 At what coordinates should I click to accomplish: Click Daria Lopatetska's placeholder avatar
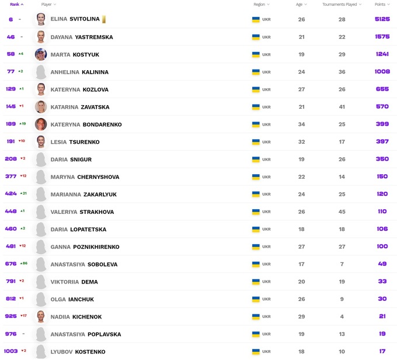pyautogui.click(x=41, y=229)
